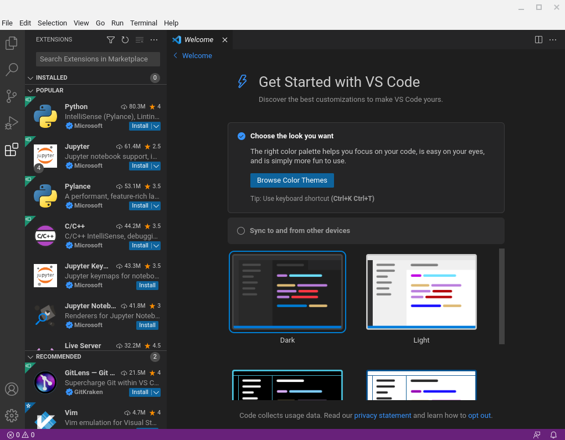Screen dimensions: 565x440
Task: Open install options dropdown for C/C++
Action: (156, 246)
